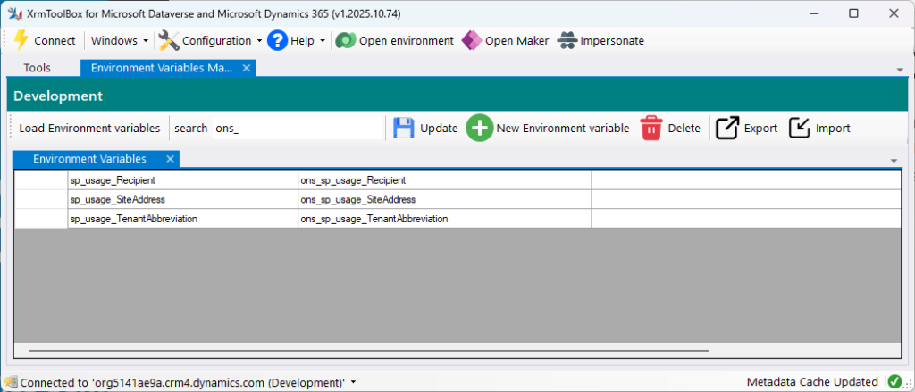The width and height of the screenshot is (915, 392).
Task: Close the Environment Variables Manager tab
Action: (247, 67)
